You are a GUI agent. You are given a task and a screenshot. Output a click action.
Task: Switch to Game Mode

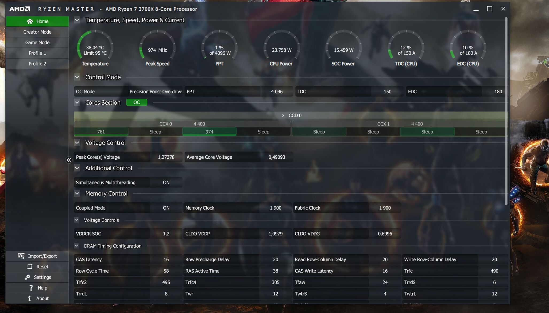[x=37, y=42]
